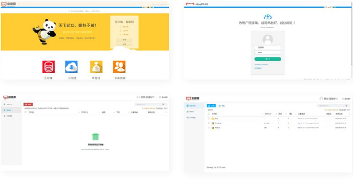Open All Files in the file list window sidebar
The image size is (354, 188).
[x=194, y=106]
